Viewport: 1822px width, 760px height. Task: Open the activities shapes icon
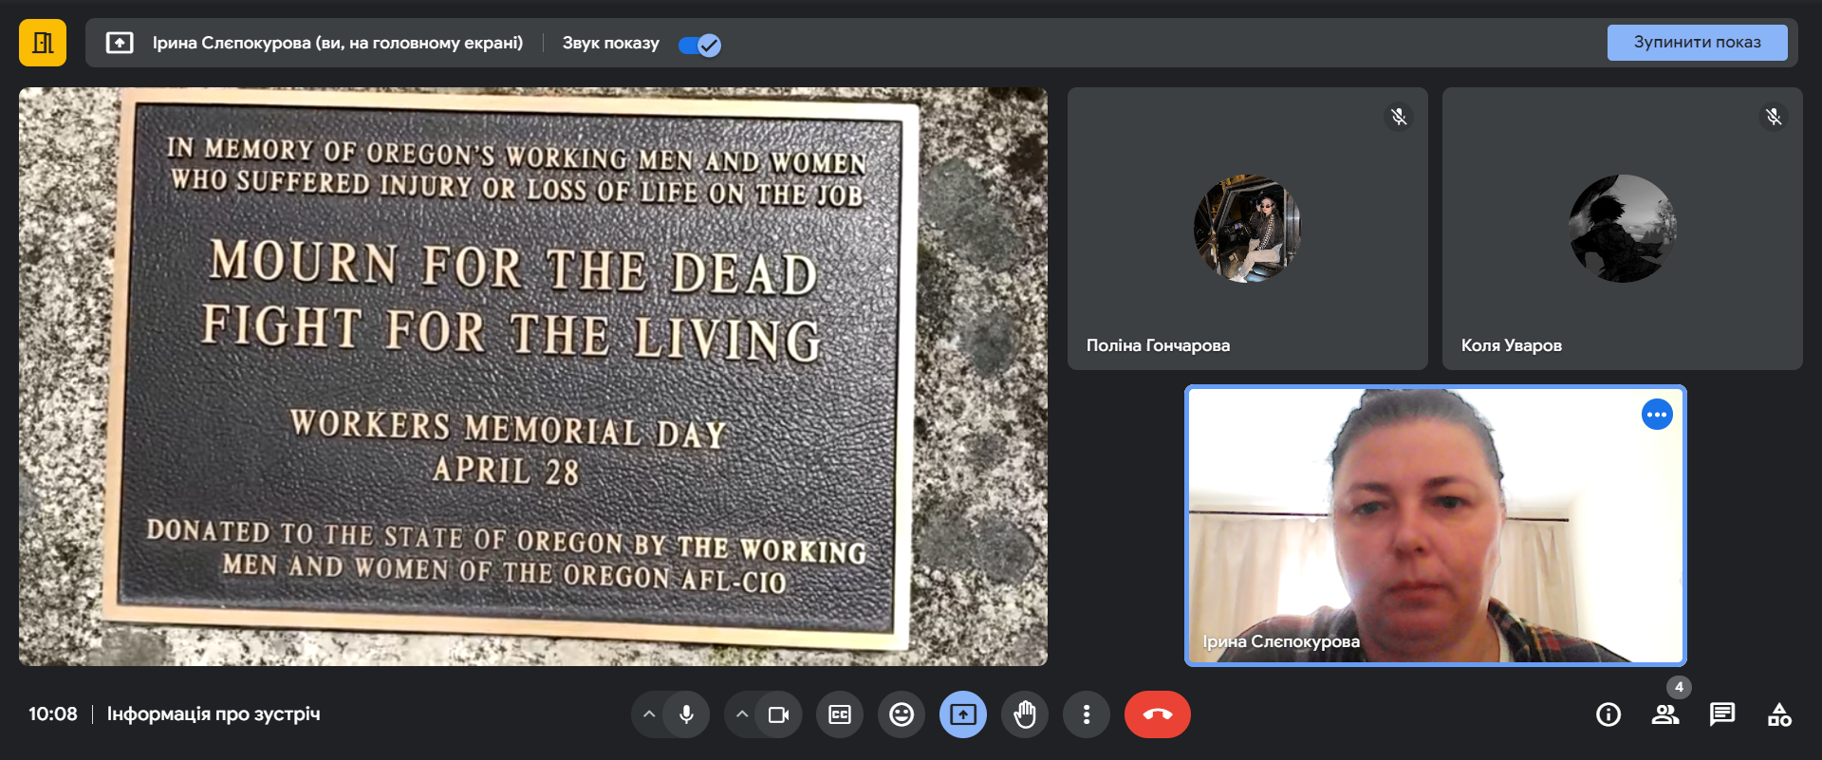tap(1779, 714)
